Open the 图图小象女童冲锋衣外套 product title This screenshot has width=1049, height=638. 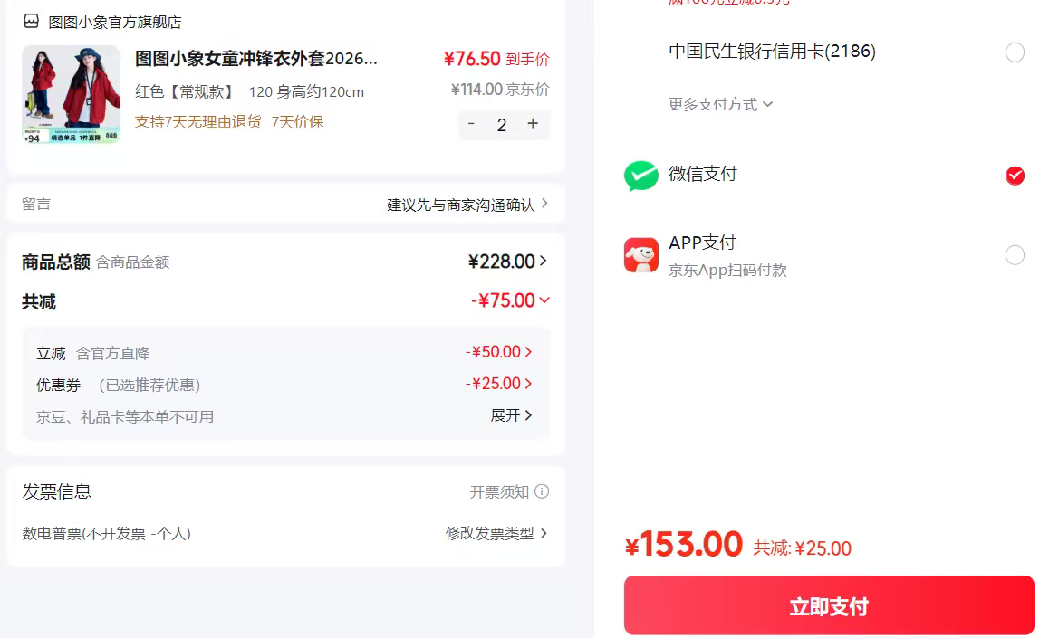(x=256, y=59)
